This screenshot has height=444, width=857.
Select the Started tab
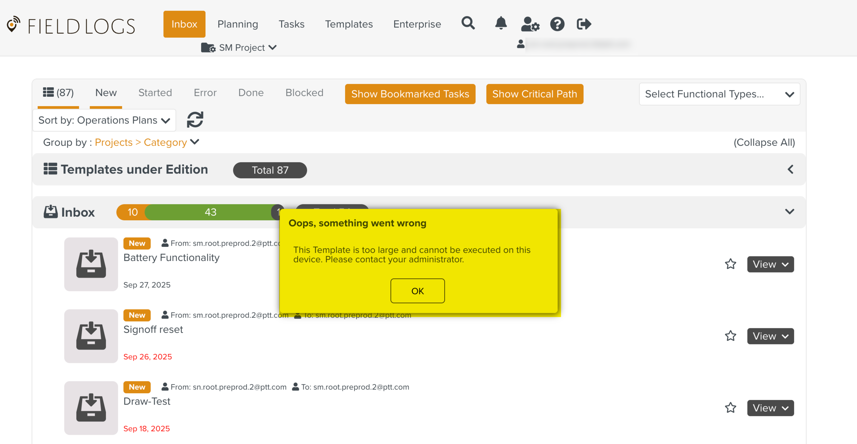tap(155, 93)
